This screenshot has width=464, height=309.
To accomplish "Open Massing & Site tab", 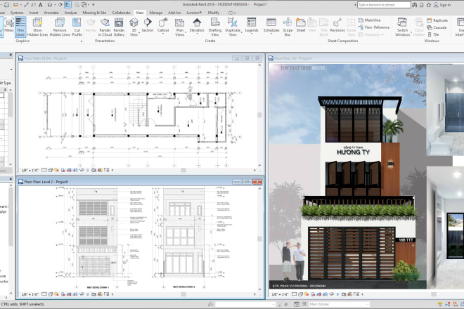I will click(94, 13).
